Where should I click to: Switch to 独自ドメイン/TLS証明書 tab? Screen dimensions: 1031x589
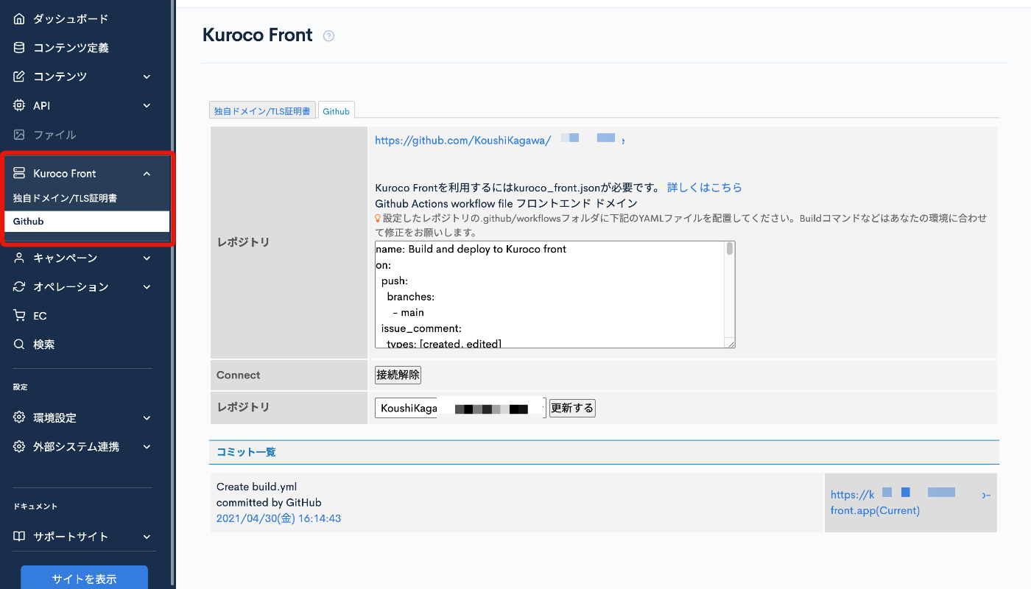tap(262, 110)
